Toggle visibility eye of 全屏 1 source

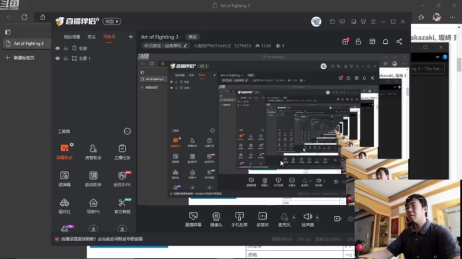coord(57,59)
